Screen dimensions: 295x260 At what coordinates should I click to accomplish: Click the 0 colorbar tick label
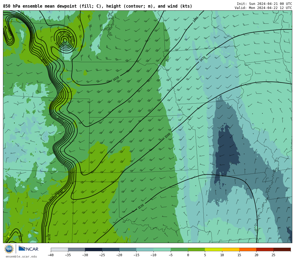click(x=188, y=255)
